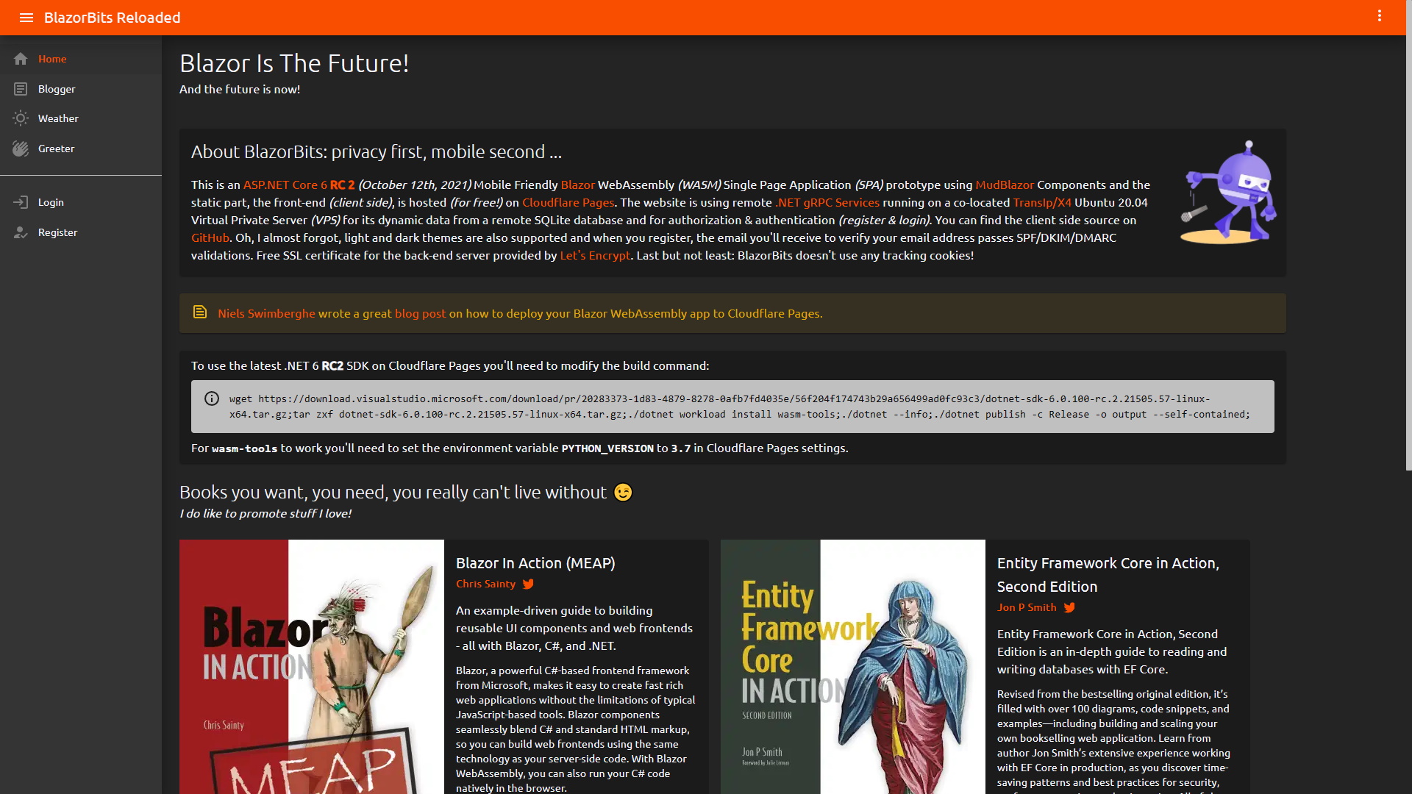
Task: Click the document icon in blog post alert
Action: (x=200, y=312)
